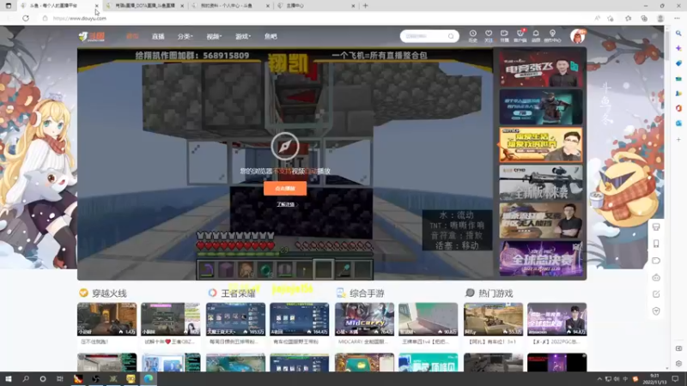Open the floating sidebar mobile phone icon

(656, 244)
